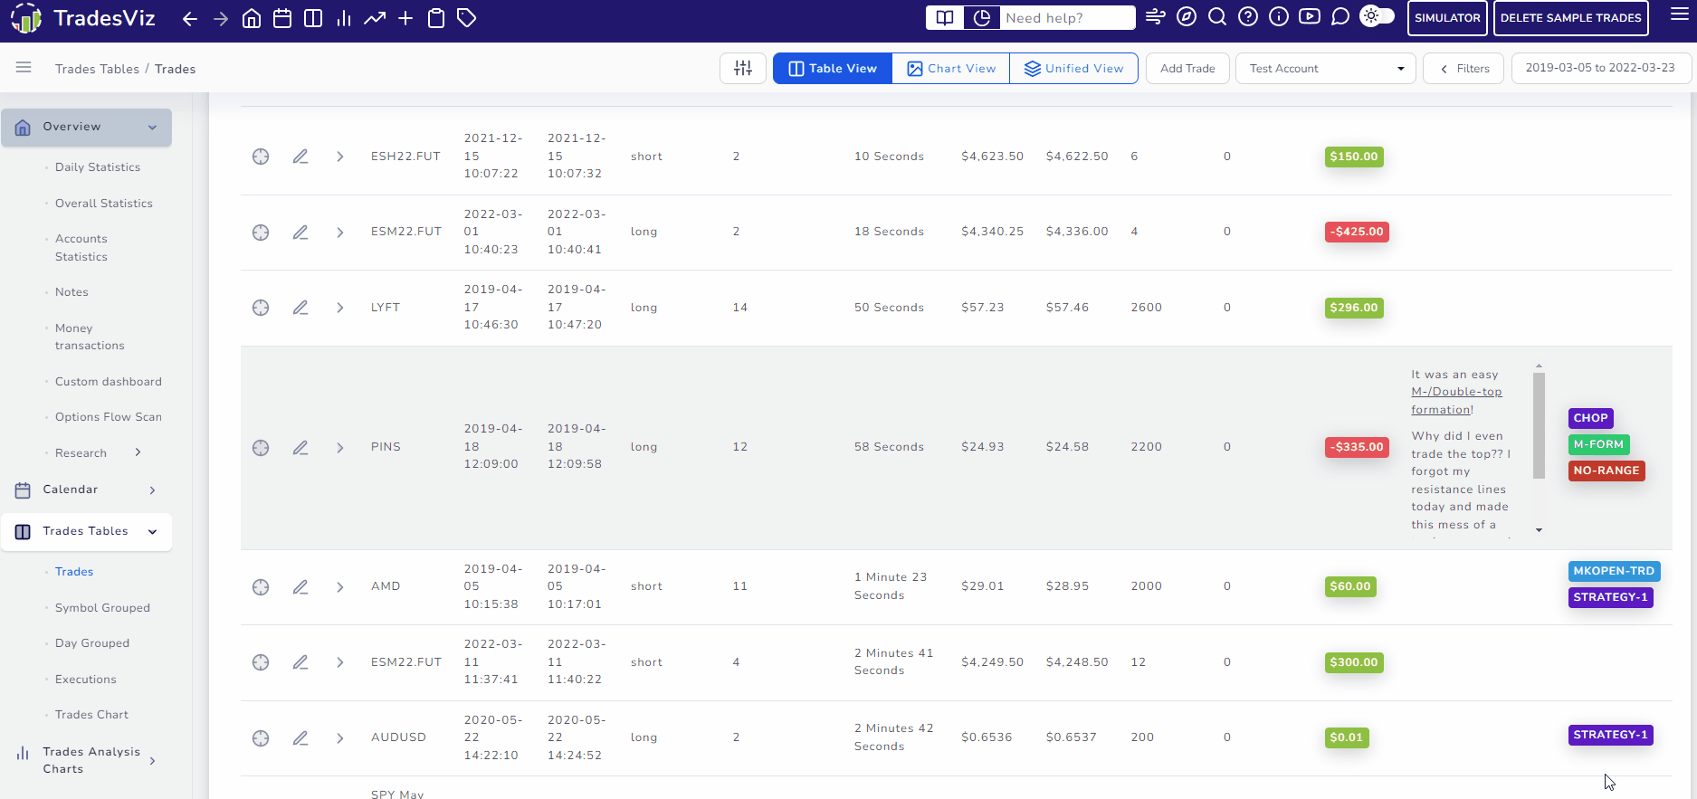
Task: Open Symbol Grouped in the sidebar
Action: pyautogui.click(x=102, y=608)
